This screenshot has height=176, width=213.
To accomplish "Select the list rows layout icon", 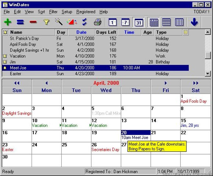I will [x=179, y=22].
